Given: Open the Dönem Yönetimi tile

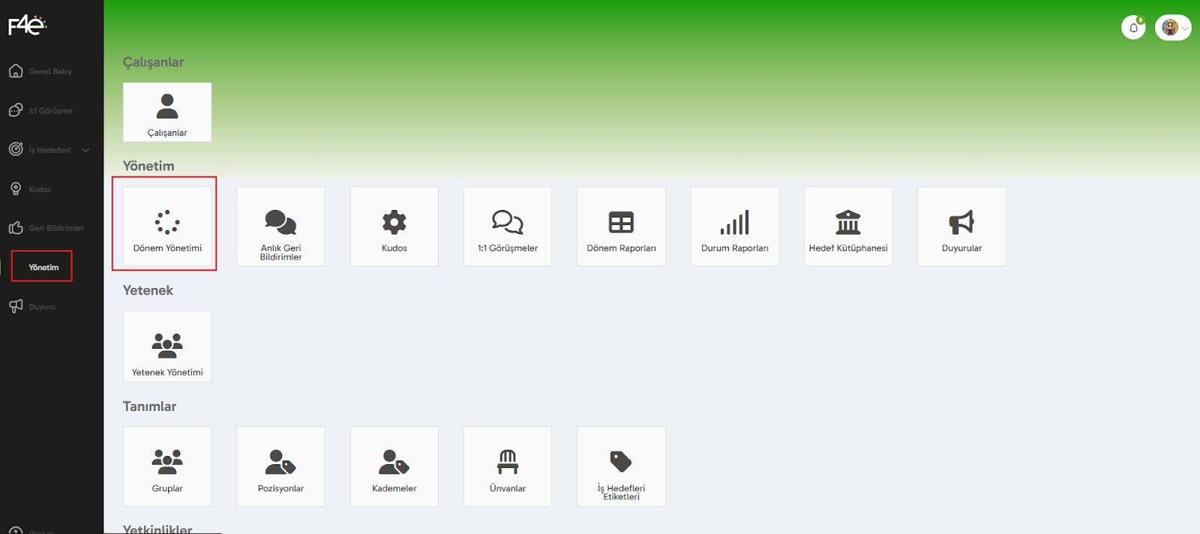Looking at the screenshot, I should (x=167, y=226).
